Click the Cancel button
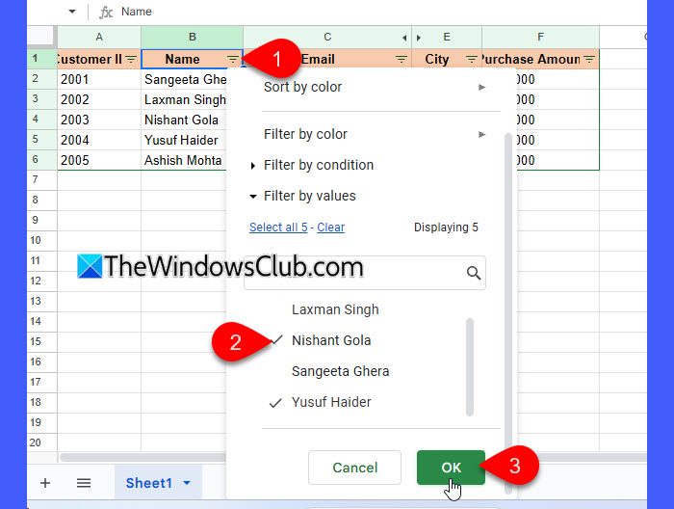The height and width of the screenshot is (509, 674). [x=354, y=468]
